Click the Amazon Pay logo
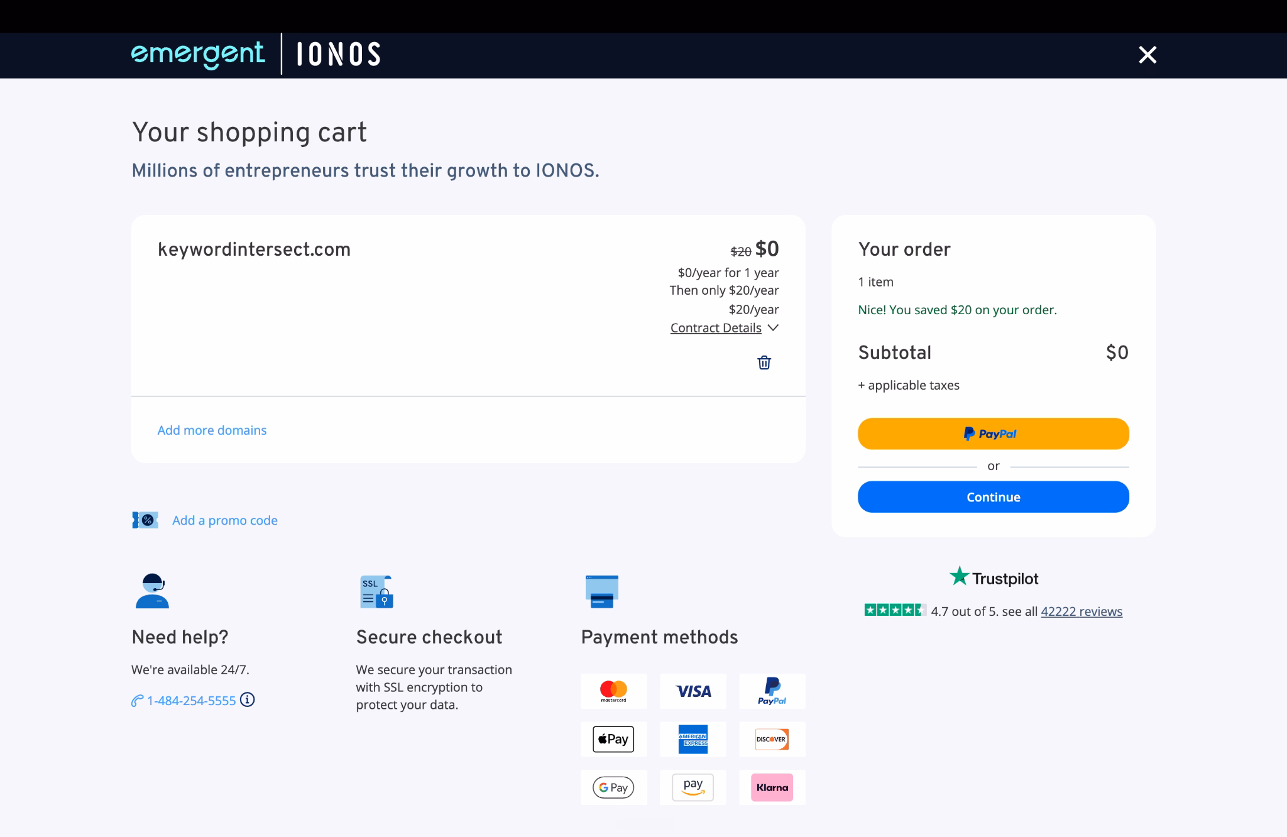This screenshot has height=837, width=1287. pos(693,787)
